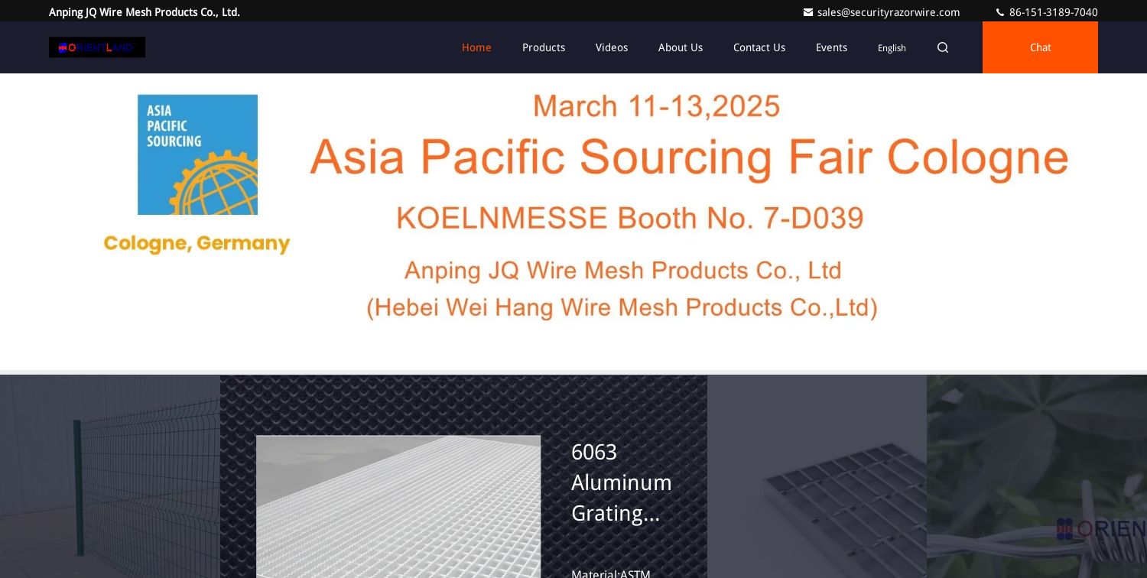This screenshot has height=578, width=1147.
Task: Click the aluminum grating product image
Action: (398, 507)
